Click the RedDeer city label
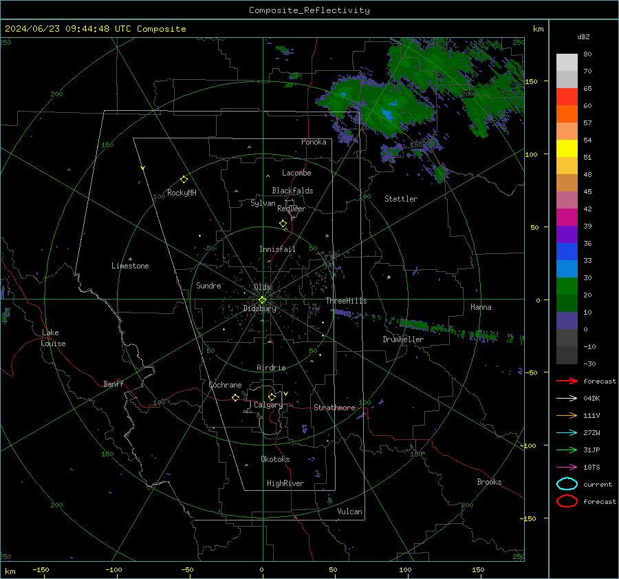The height and width of the screenshot is (579, 619). pos(292,209)
